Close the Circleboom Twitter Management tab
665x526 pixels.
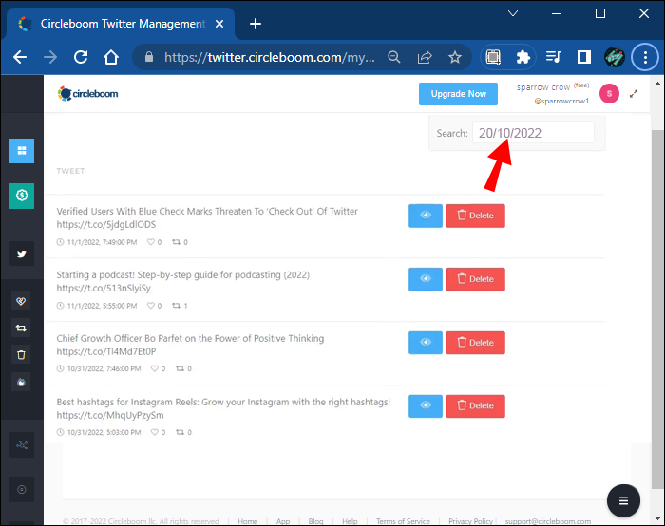(x=219, y=24)
